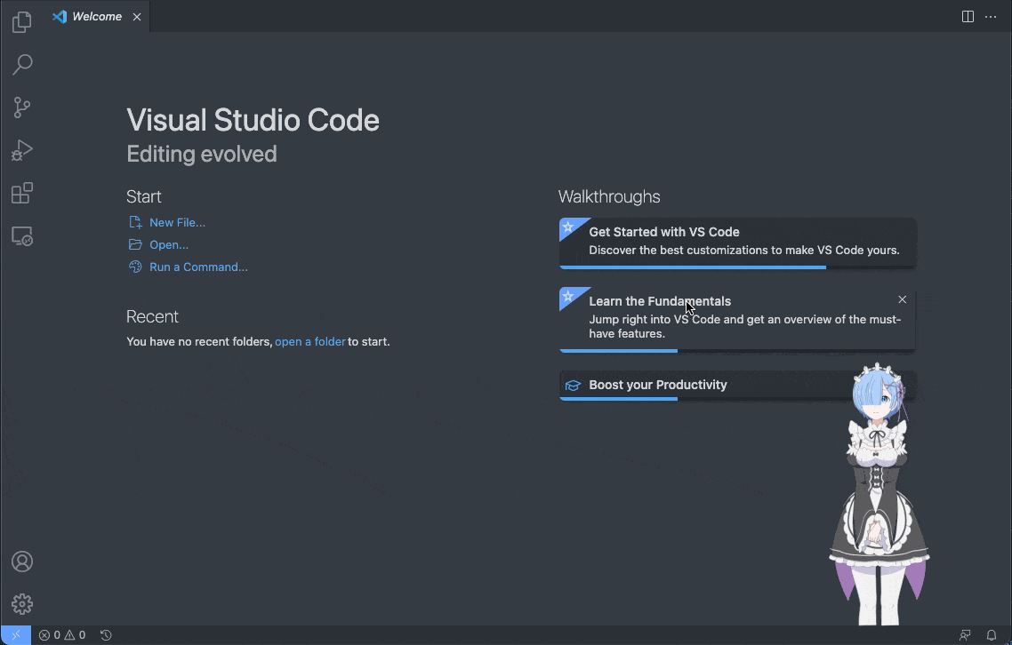The height and width of the screenshot is (645, 1012).
Task: Dismiss the Learn the Fundamentals card
Action: (902, 299)
